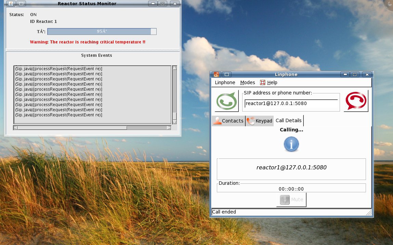
Task: Click the square button beside Reactor Status Monitor's Java icon
Action: click(x=21, y=3)
